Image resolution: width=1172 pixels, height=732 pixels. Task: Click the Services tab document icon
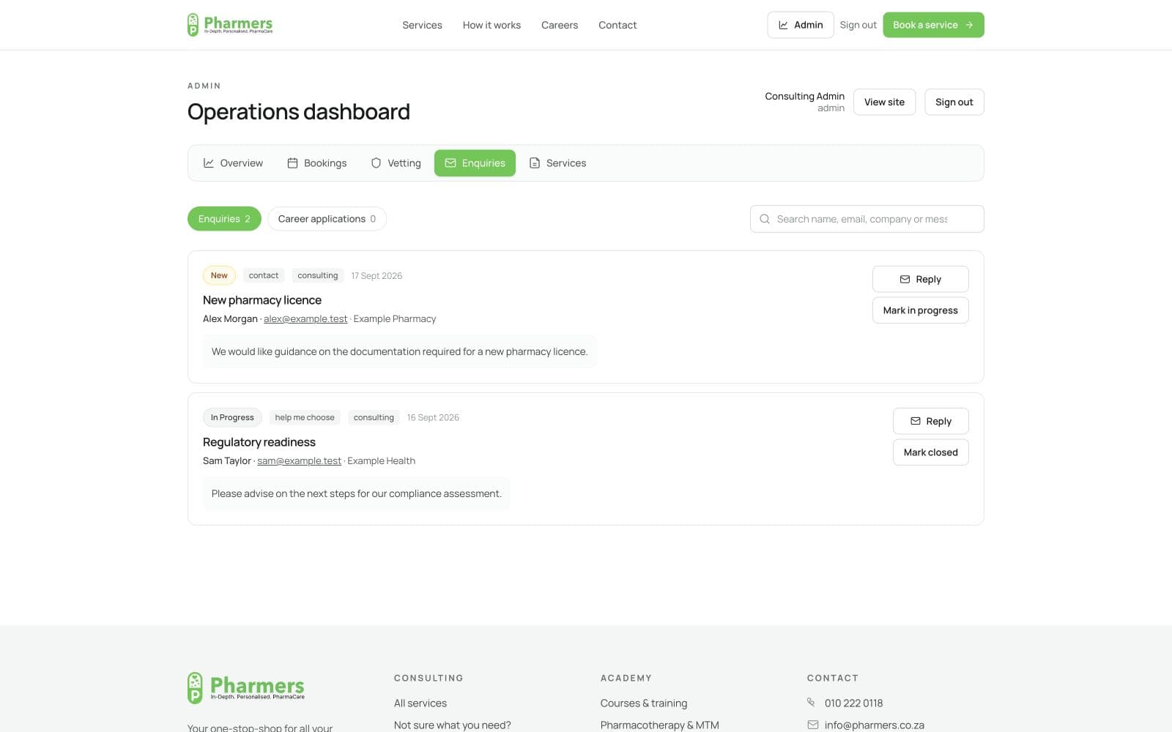[x=535, y=163]
